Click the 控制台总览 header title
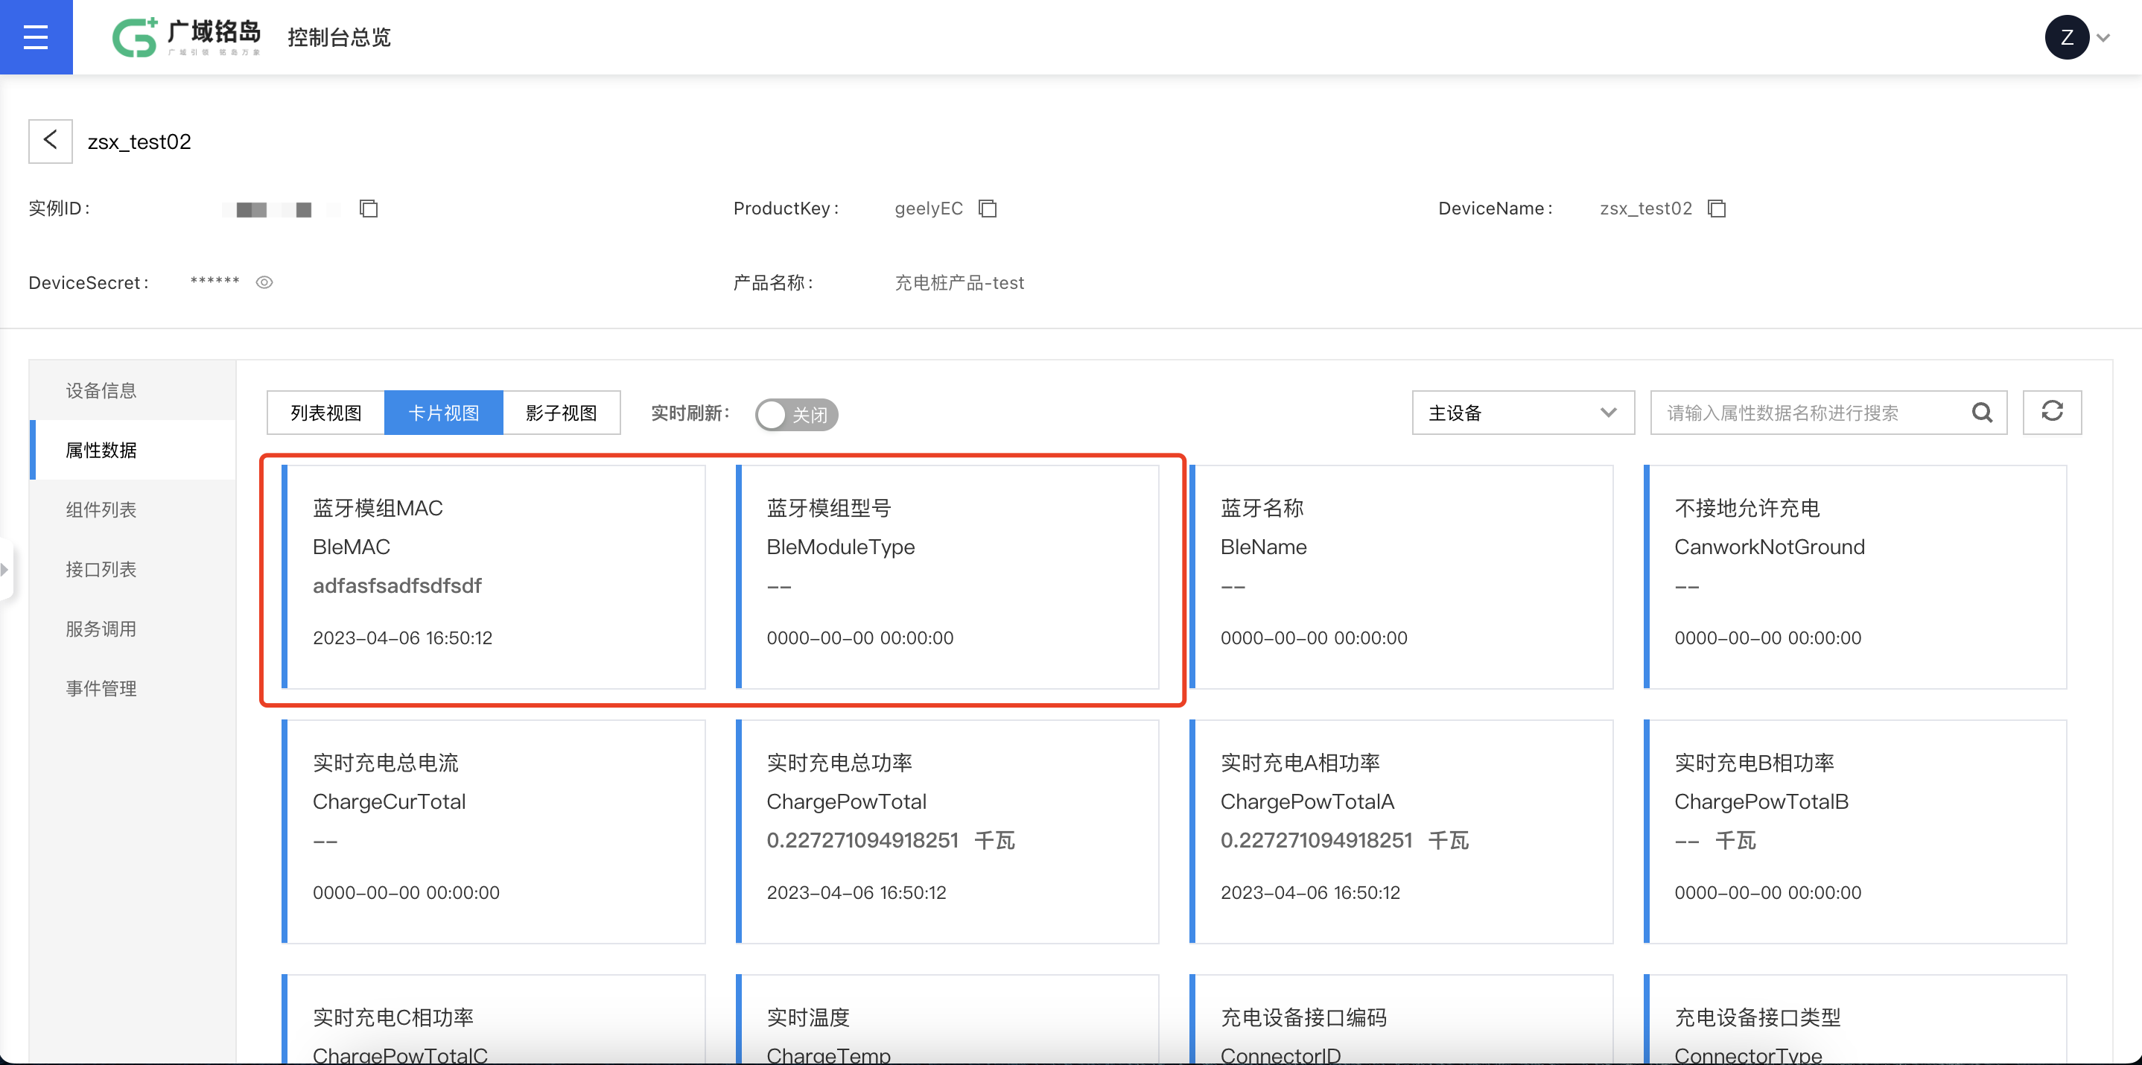Screen dimensions: 2142x1065 click(340, 37)
